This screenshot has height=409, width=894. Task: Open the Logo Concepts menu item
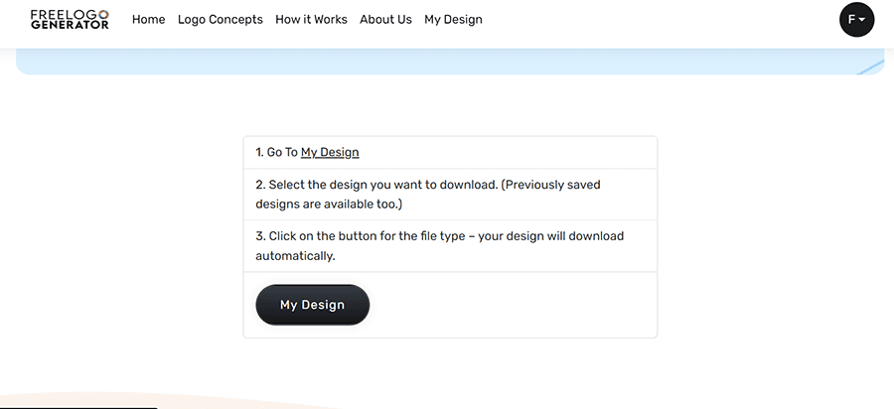221,20
